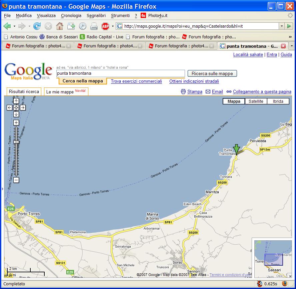Click the green Go arrow button
The image size is (296, 289).
[x=289, y=26]
